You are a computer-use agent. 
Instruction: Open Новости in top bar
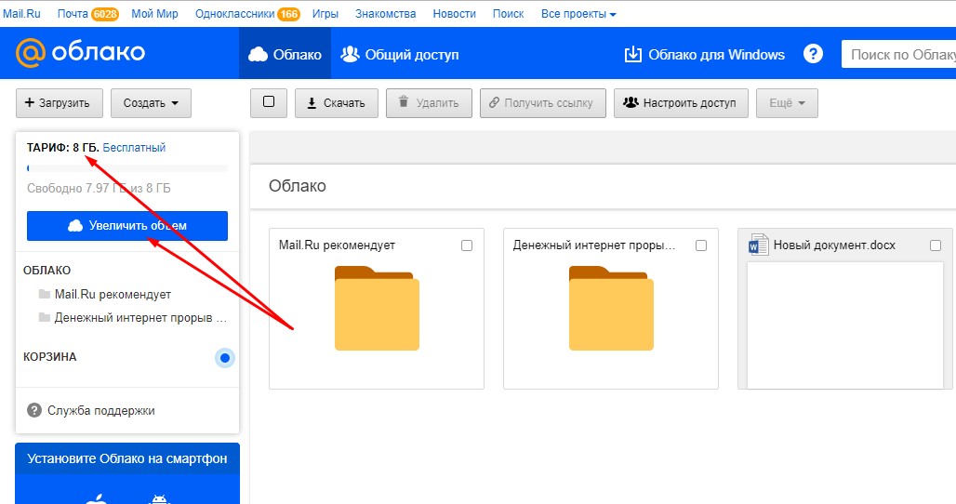click(x=454, y=13)
